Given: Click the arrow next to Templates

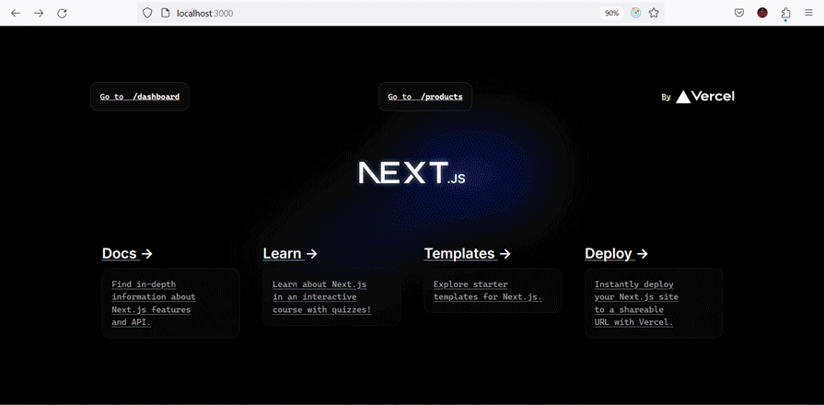Looking at the screenshot, I should point(505,254).
